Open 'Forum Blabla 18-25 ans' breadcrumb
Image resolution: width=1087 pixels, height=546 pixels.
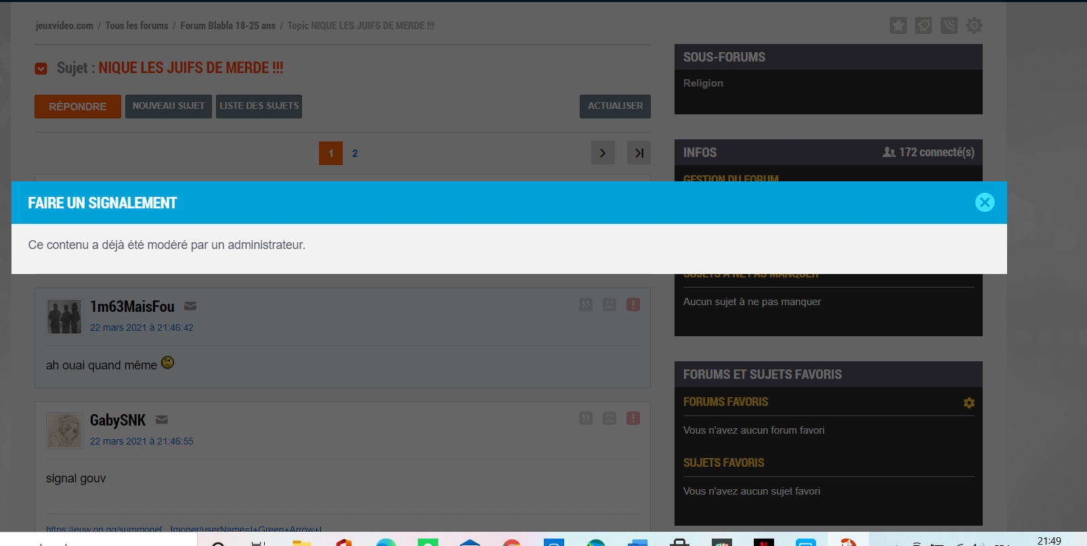tap(228, 26)
